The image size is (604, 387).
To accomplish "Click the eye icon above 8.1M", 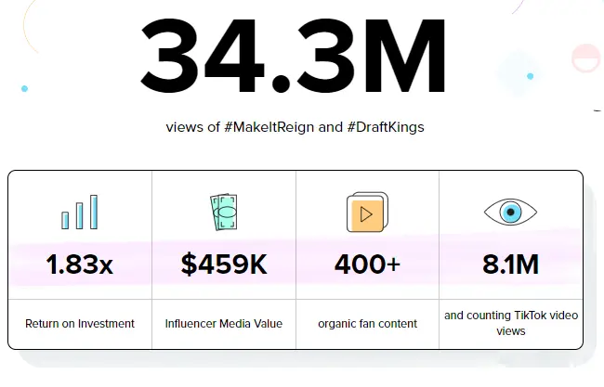I will click(x=510, y=213).
